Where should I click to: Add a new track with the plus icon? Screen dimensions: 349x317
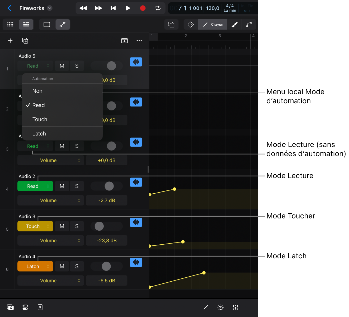[x=10, y=41]
